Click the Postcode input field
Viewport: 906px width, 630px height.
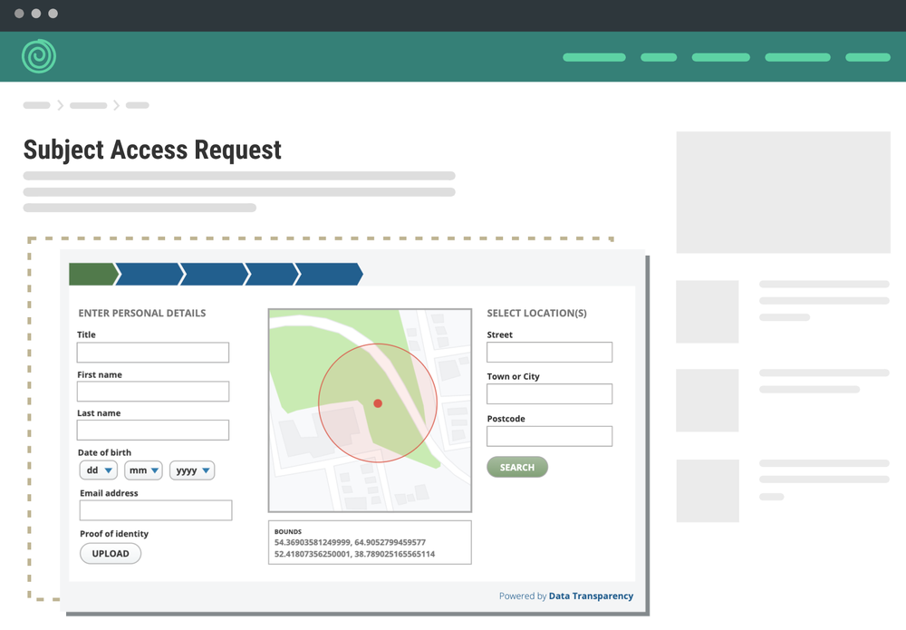[549, 436]
